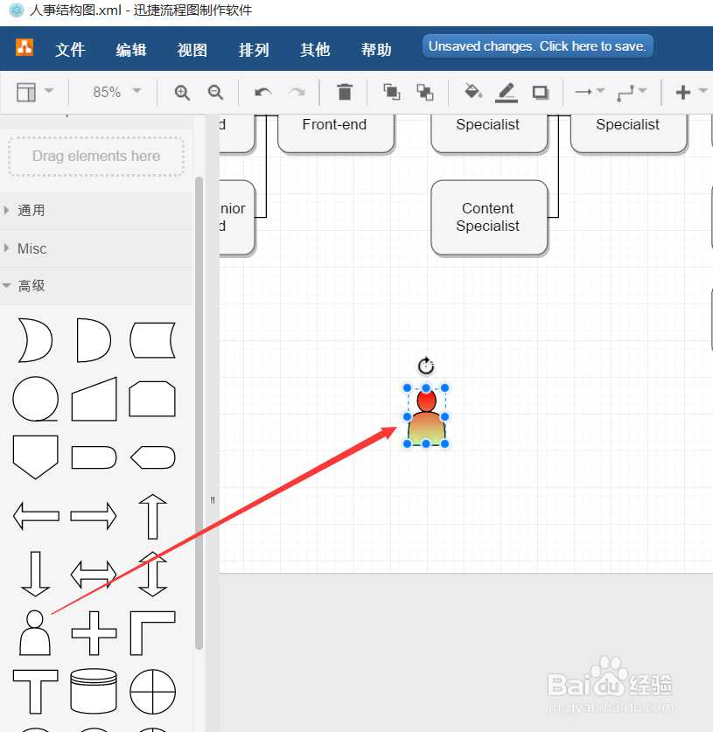Click the zoom out magnifier icon

(x=216, y=93)
